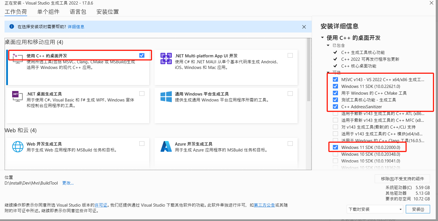438x221 pixels.
Task: Check Web 开发生成工具 workload
Action: (x=142, y=144)
